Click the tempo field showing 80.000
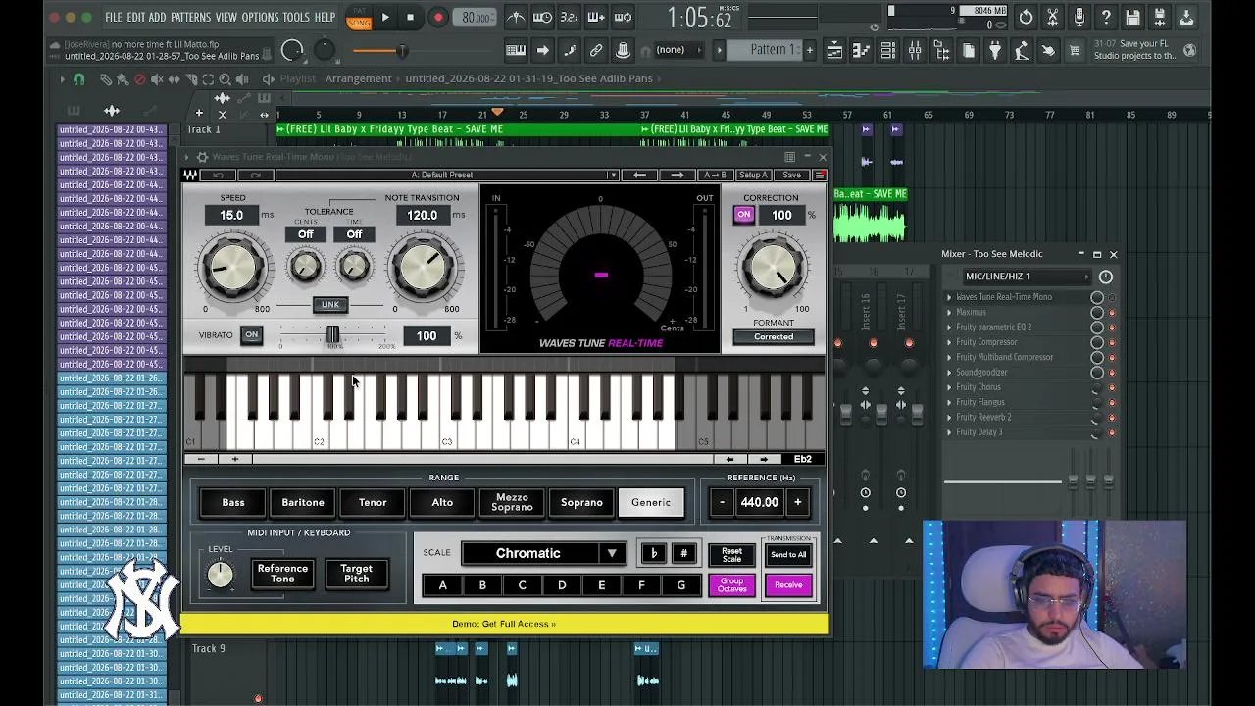The width and height of the screenshot is (1255, 706). click(477, 18)
